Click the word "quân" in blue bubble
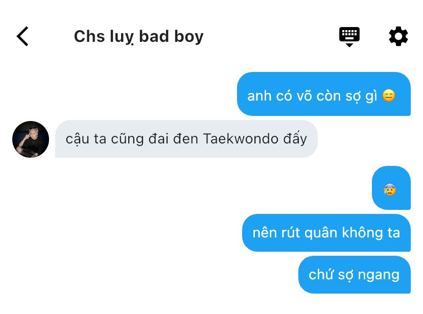 click(x=321, y=233)
